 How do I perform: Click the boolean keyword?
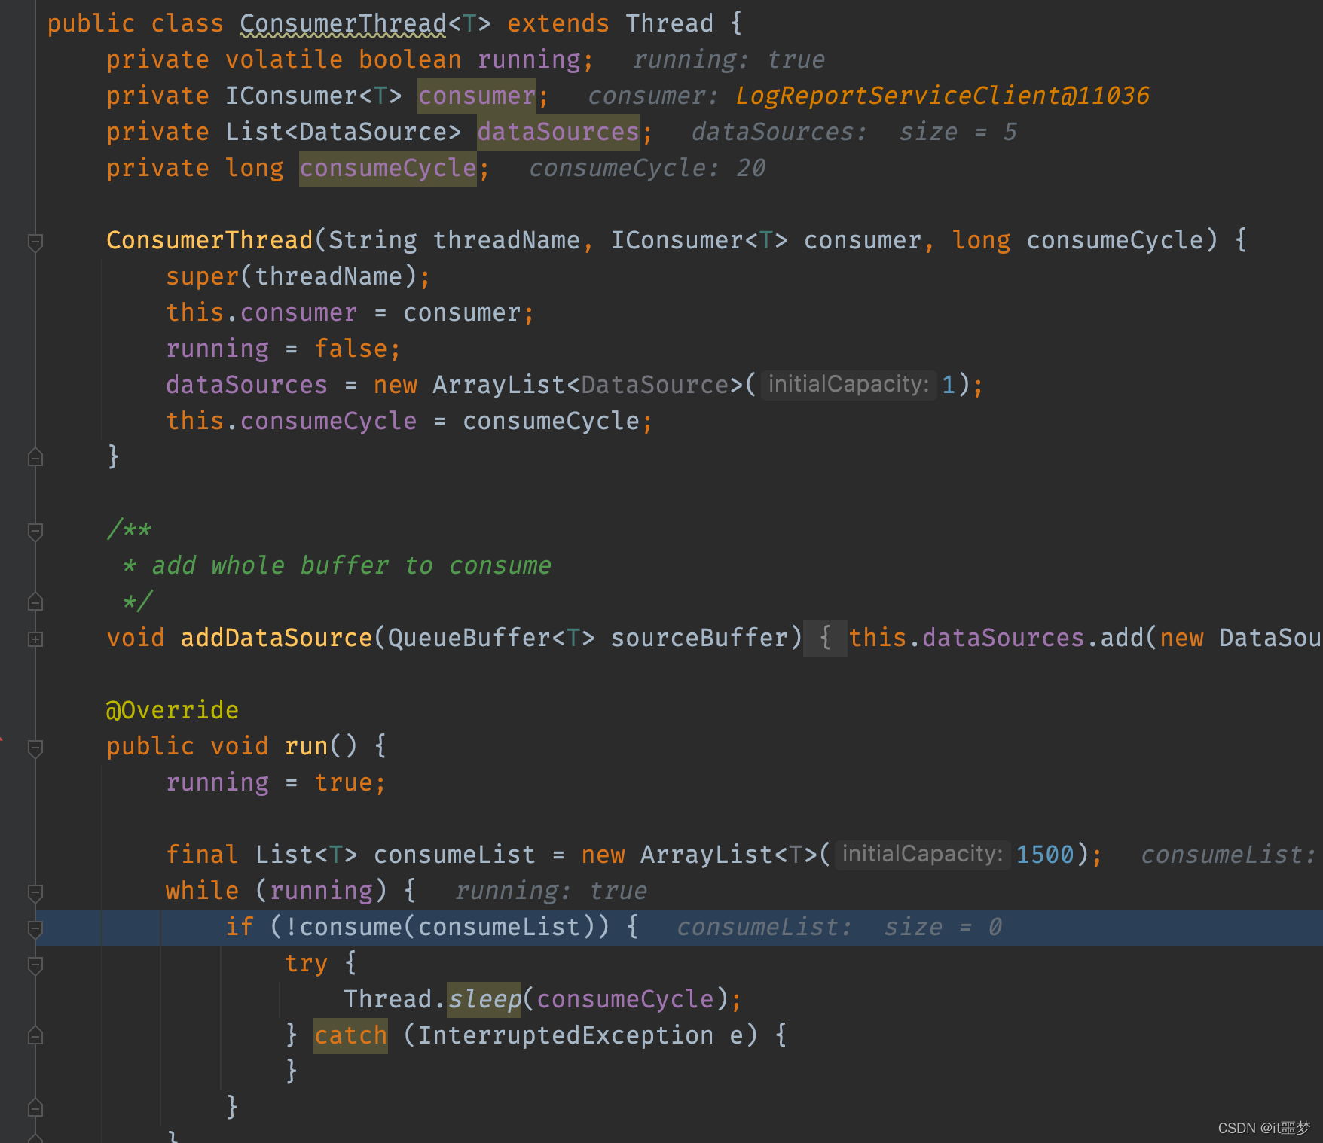coord(409,59)
